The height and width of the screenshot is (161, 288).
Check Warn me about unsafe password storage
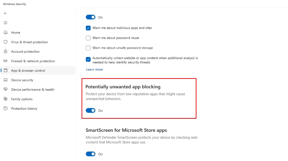point(88,48)
